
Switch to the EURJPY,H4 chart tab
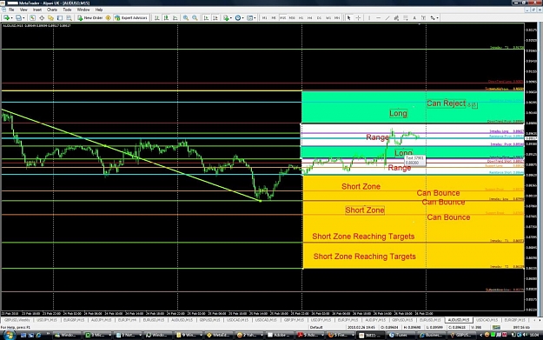pos(127,320)
